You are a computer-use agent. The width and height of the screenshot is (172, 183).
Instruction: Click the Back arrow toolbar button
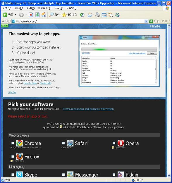pyautogui.click(x=5, y=15)
